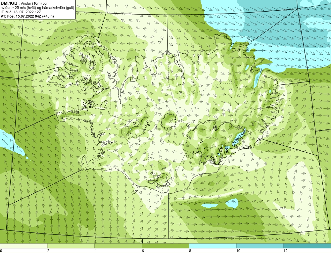Image resolution: width=331 pixels, height=253 pixels.
Task: Click the legend scale label '10'
Action: 238,251
